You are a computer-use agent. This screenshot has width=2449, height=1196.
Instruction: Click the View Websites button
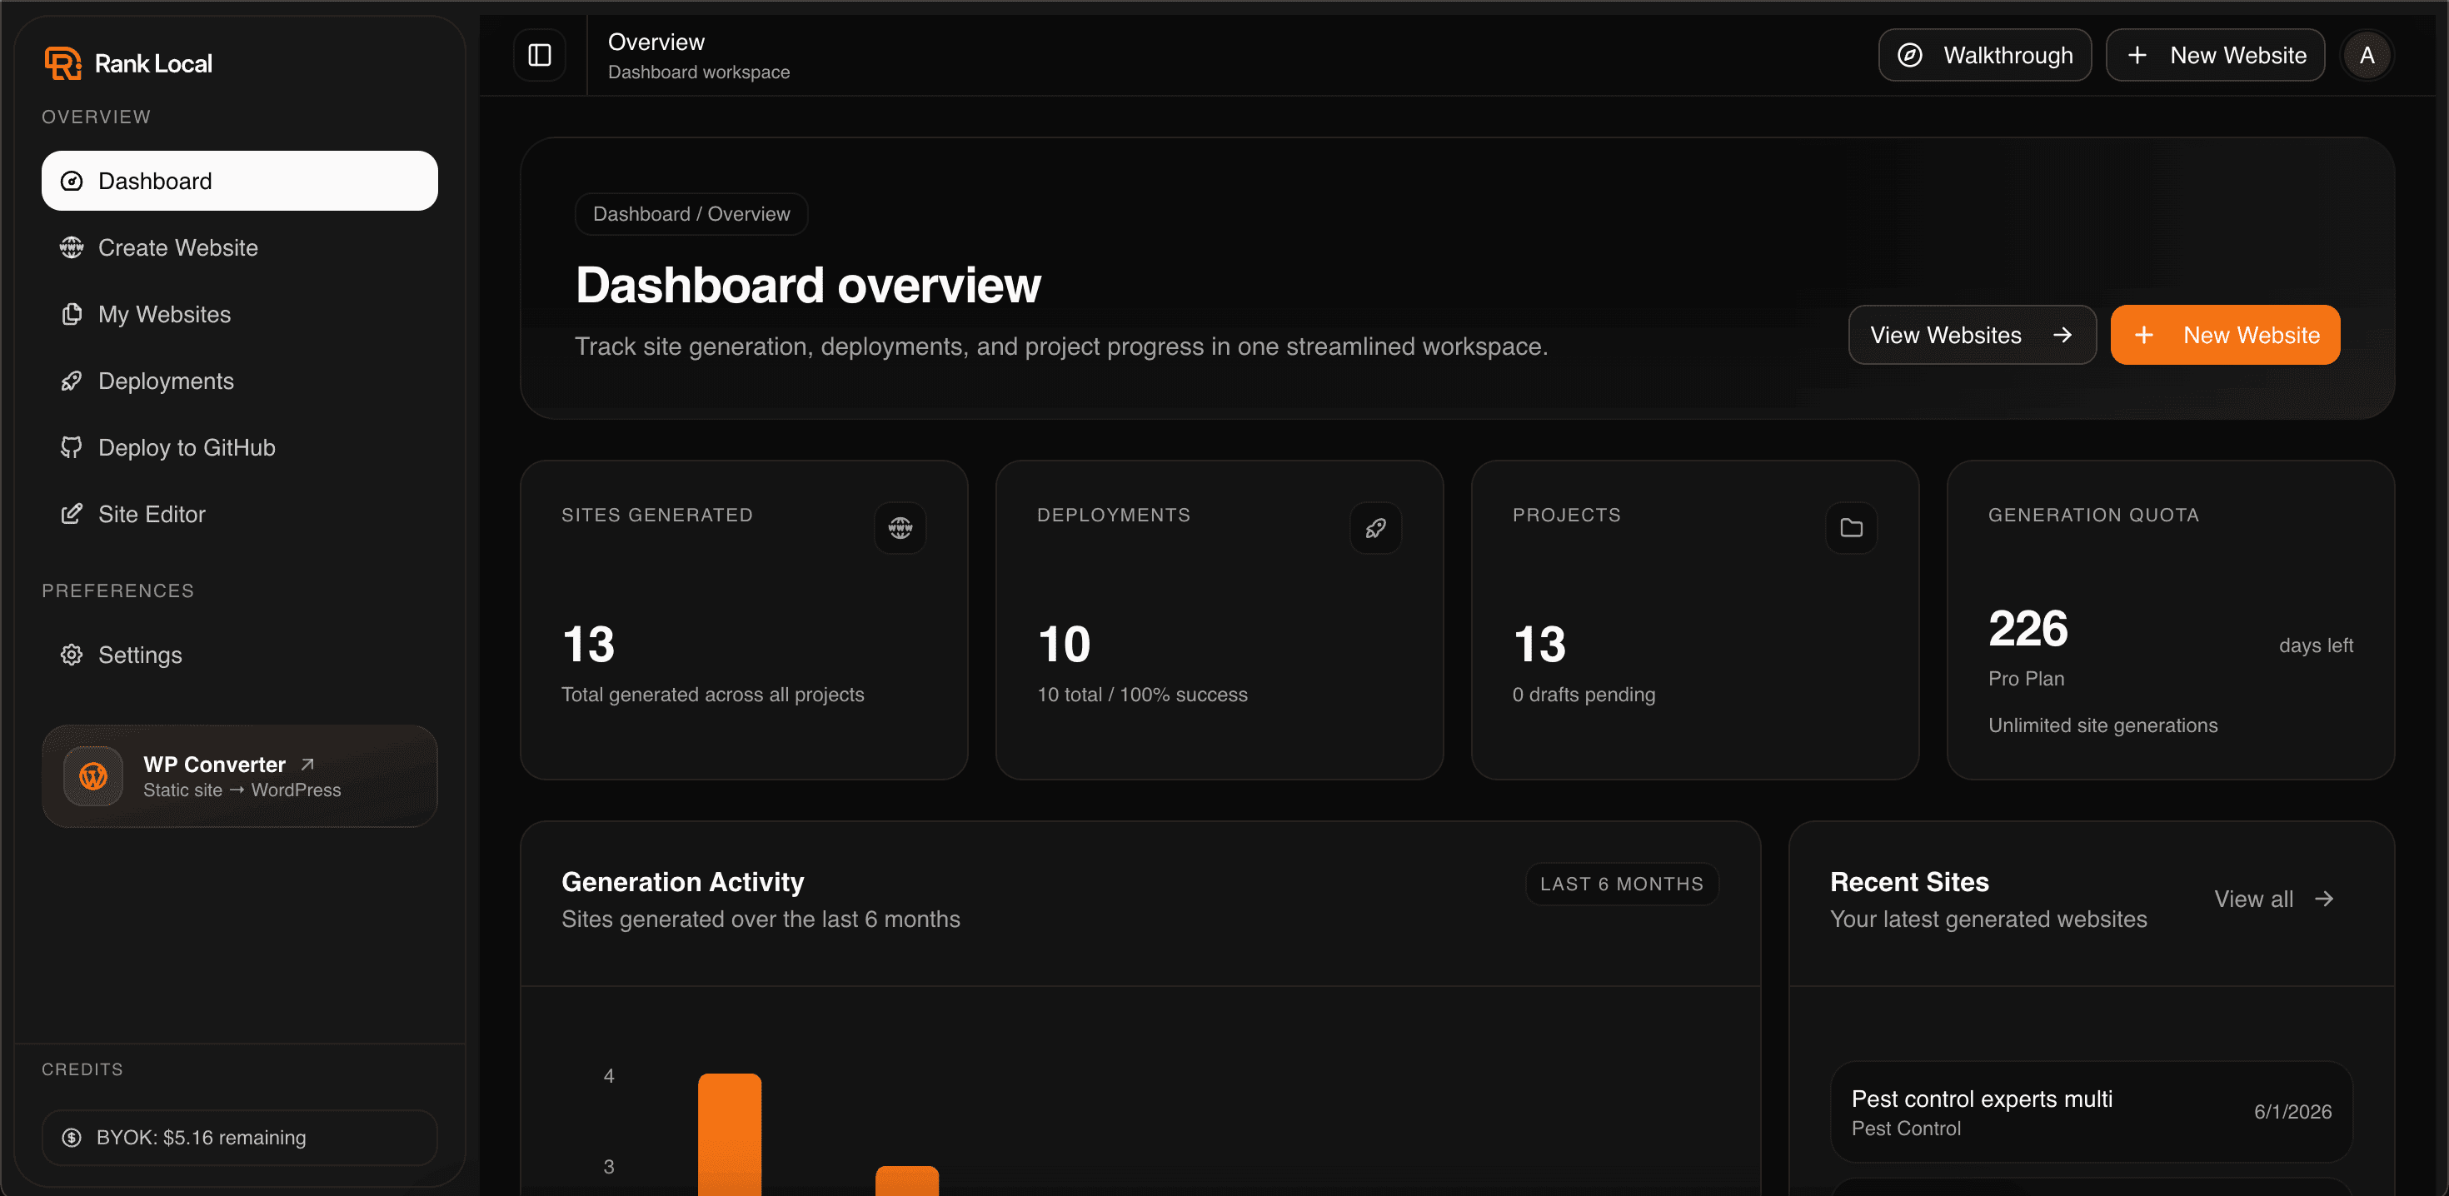click(x=1972, y=335)
